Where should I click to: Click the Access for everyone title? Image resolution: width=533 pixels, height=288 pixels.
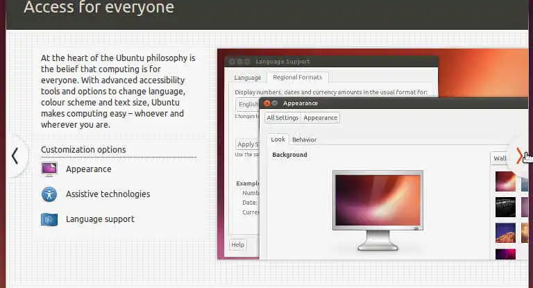pos(99,7)
